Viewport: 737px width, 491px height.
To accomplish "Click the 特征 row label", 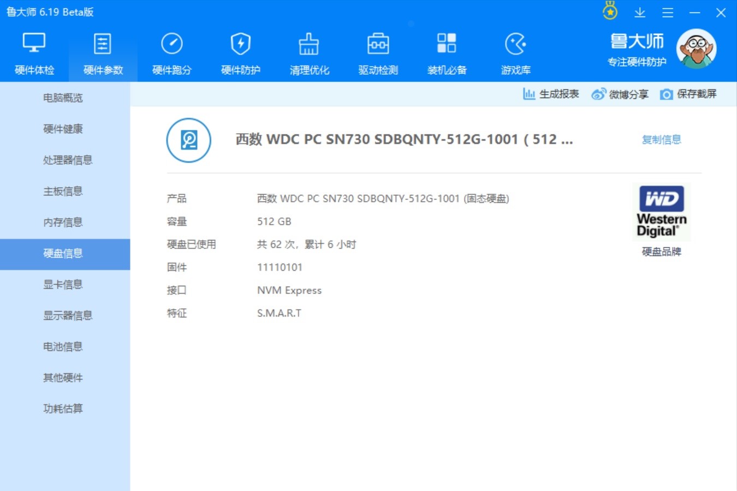I will pos(176,313).
